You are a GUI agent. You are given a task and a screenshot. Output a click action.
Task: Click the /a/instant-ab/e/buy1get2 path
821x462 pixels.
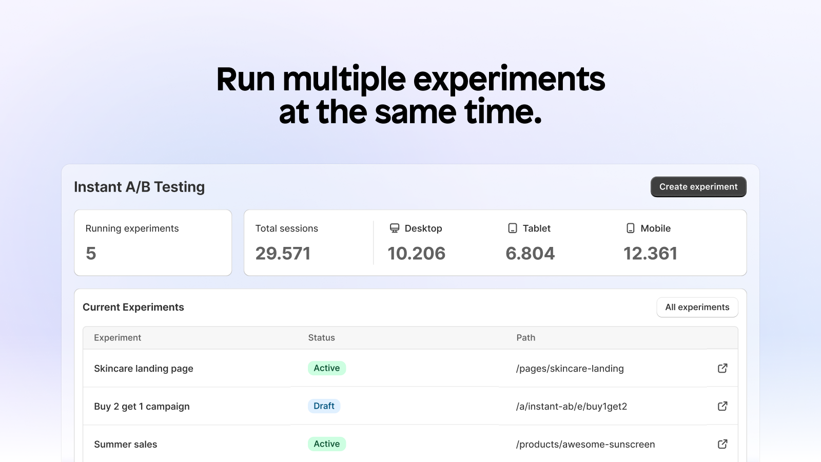pyautogui.click(x=572, y=407)
